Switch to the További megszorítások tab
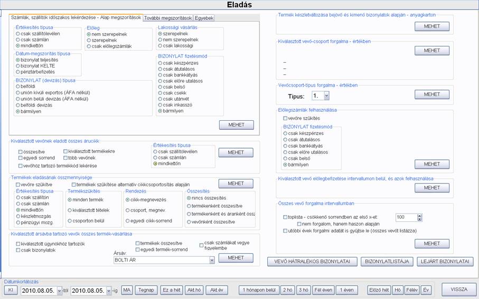Image resolution: width=479 pixels, height=299 pixels. (x=168, y=18)
